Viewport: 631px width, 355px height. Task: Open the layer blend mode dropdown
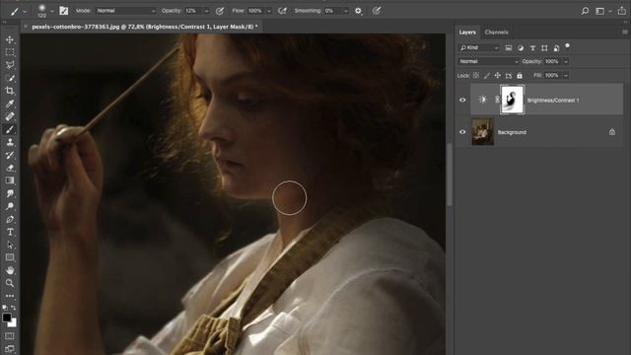click(x=489, y=61)
